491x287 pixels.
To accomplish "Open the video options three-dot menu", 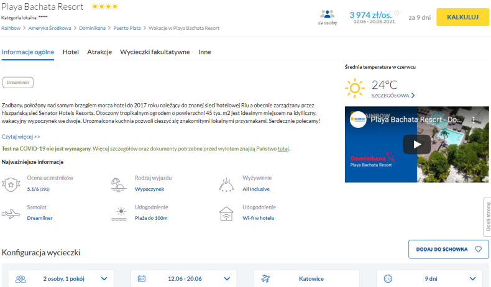I will coord(474,119).
